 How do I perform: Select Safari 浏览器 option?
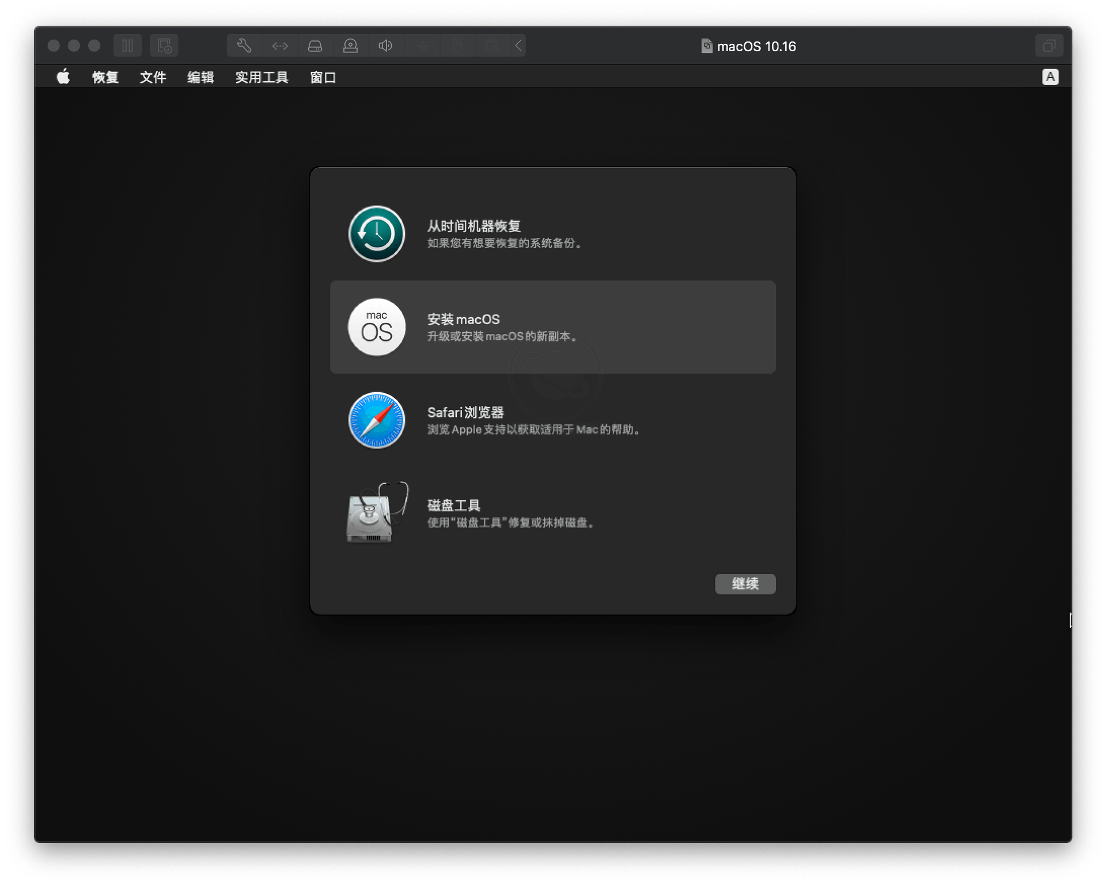[x=553, y=420]
